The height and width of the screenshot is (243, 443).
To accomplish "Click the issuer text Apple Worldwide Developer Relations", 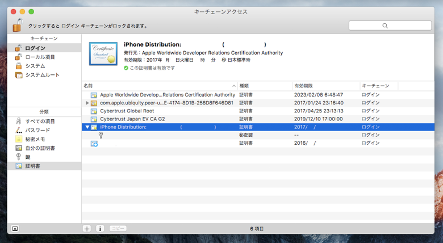I will point(212,53).
